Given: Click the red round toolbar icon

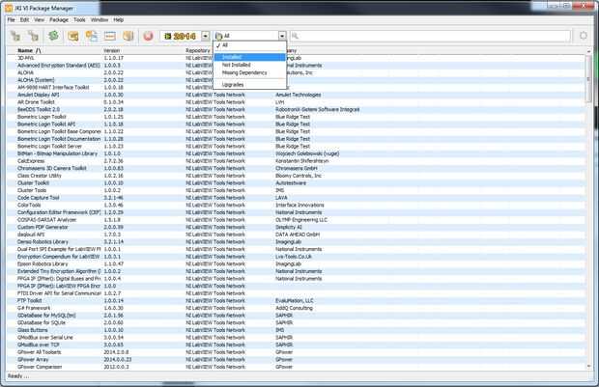Looking at the screenshot, I should [148, 36].
